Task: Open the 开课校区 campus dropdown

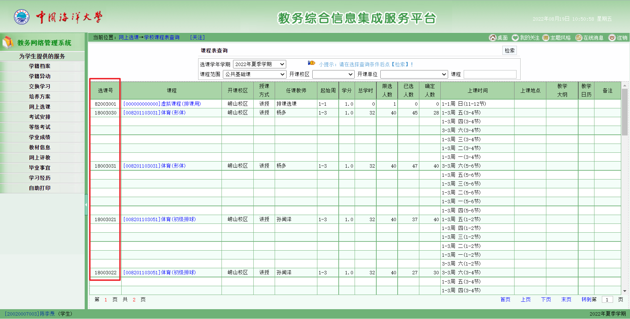Action: (x=333, y=74)
